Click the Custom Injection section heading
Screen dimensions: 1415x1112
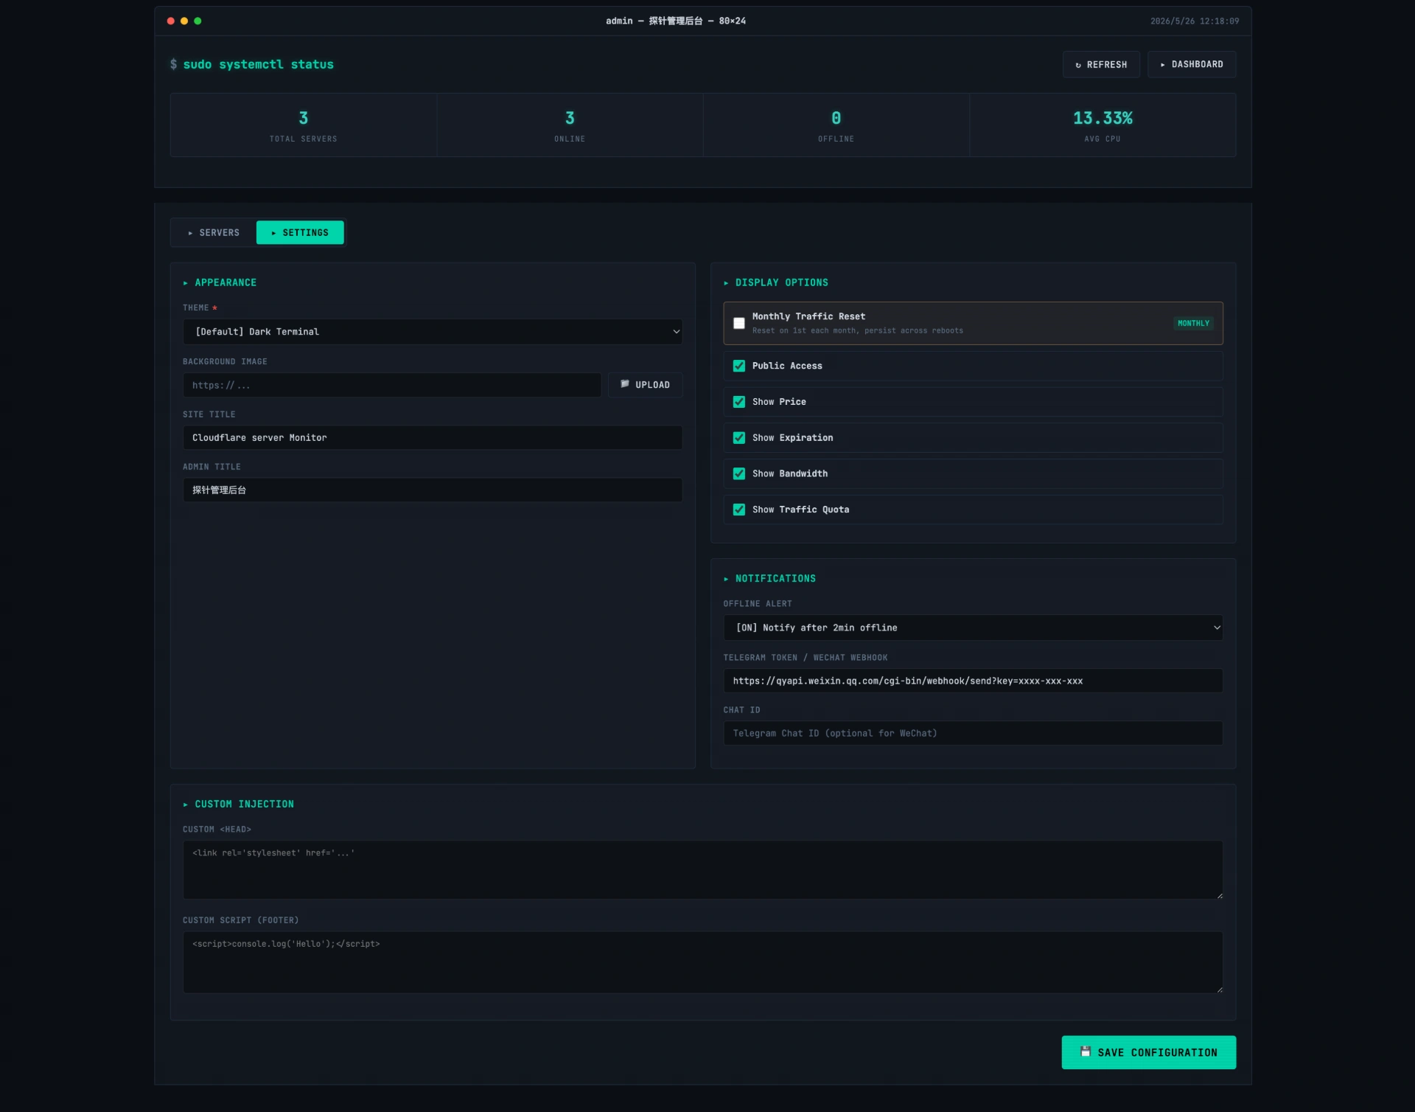[239, 805]
